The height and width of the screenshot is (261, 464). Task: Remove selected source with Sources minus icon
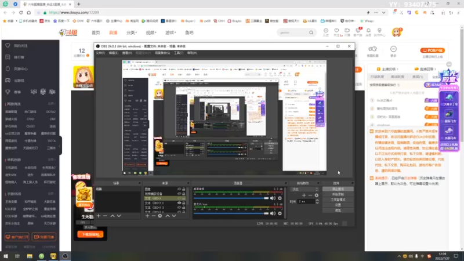154,216
